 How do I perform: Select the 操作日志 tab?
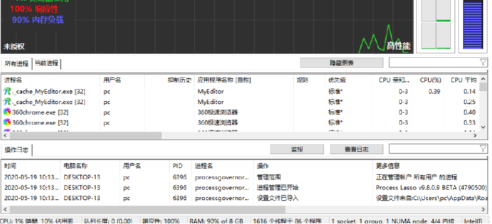tap(17, 150)
